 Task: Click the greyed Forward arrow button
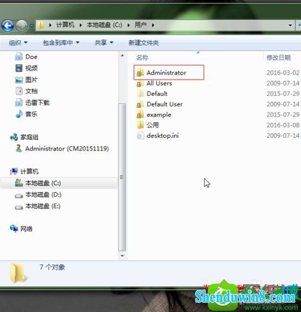pyautogui.click(x=22, y=25)
